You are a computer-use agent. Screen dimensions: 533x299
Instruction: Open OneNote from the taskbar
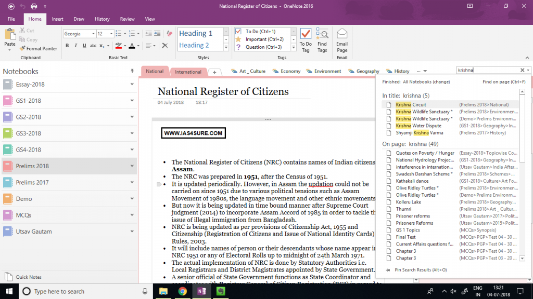tap(202, 292)
